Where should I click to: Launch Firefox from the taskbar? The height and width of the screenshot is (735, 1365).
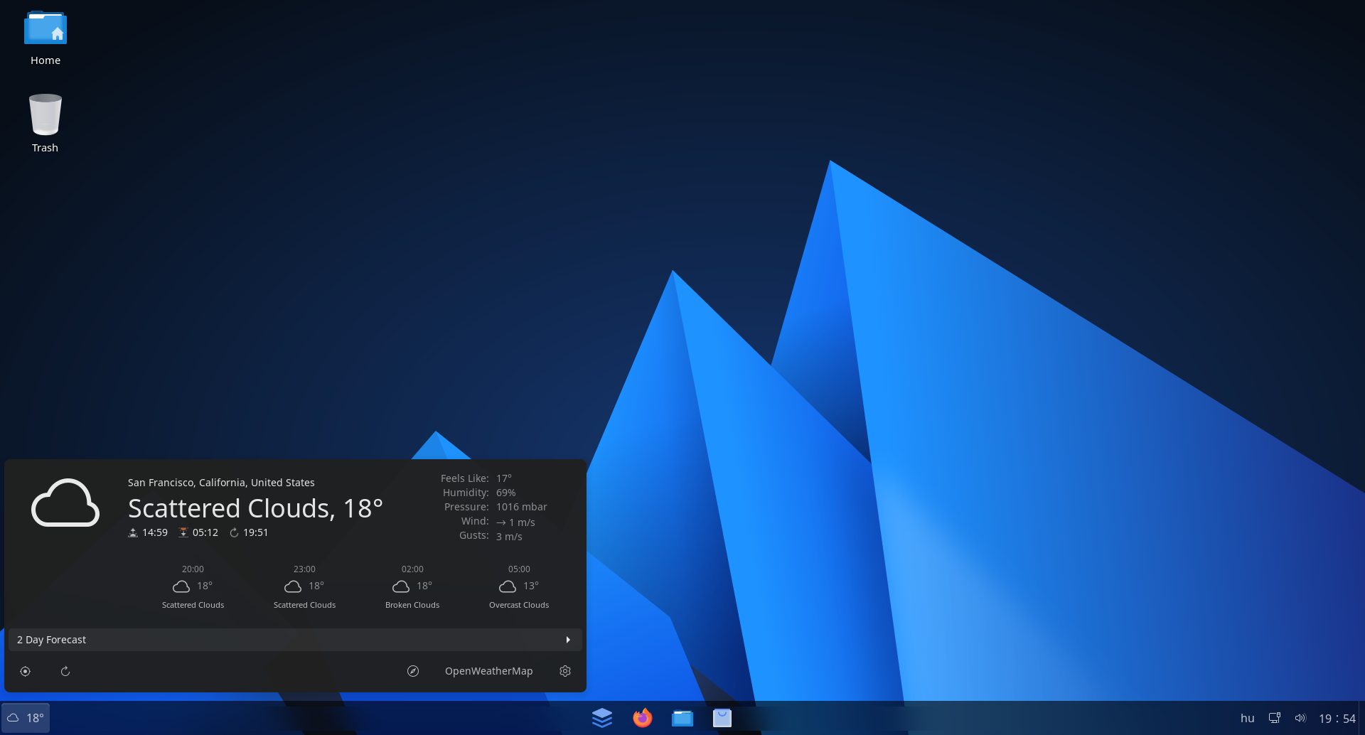pos(643,718)
